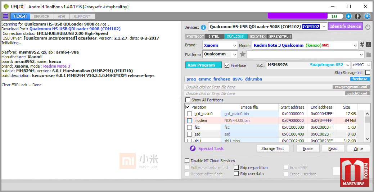
Task: Click the patch0.xml file drop field
Action: click(x=278, y=93)
